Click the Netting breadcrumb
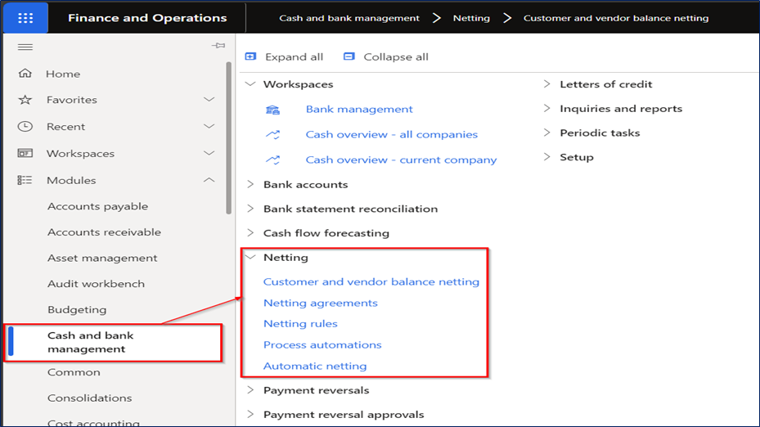Screen dimensions: 760x427 (x=471, y=19)
